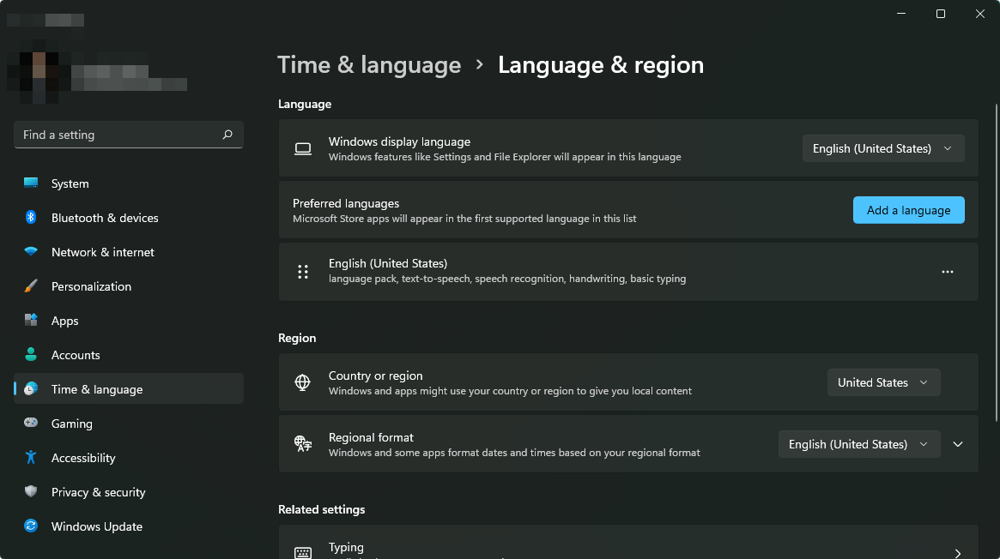The width and height of the screenshot is (1000, 559).
Task: Click the Preferred languages heading text
Action: (346, 203)
